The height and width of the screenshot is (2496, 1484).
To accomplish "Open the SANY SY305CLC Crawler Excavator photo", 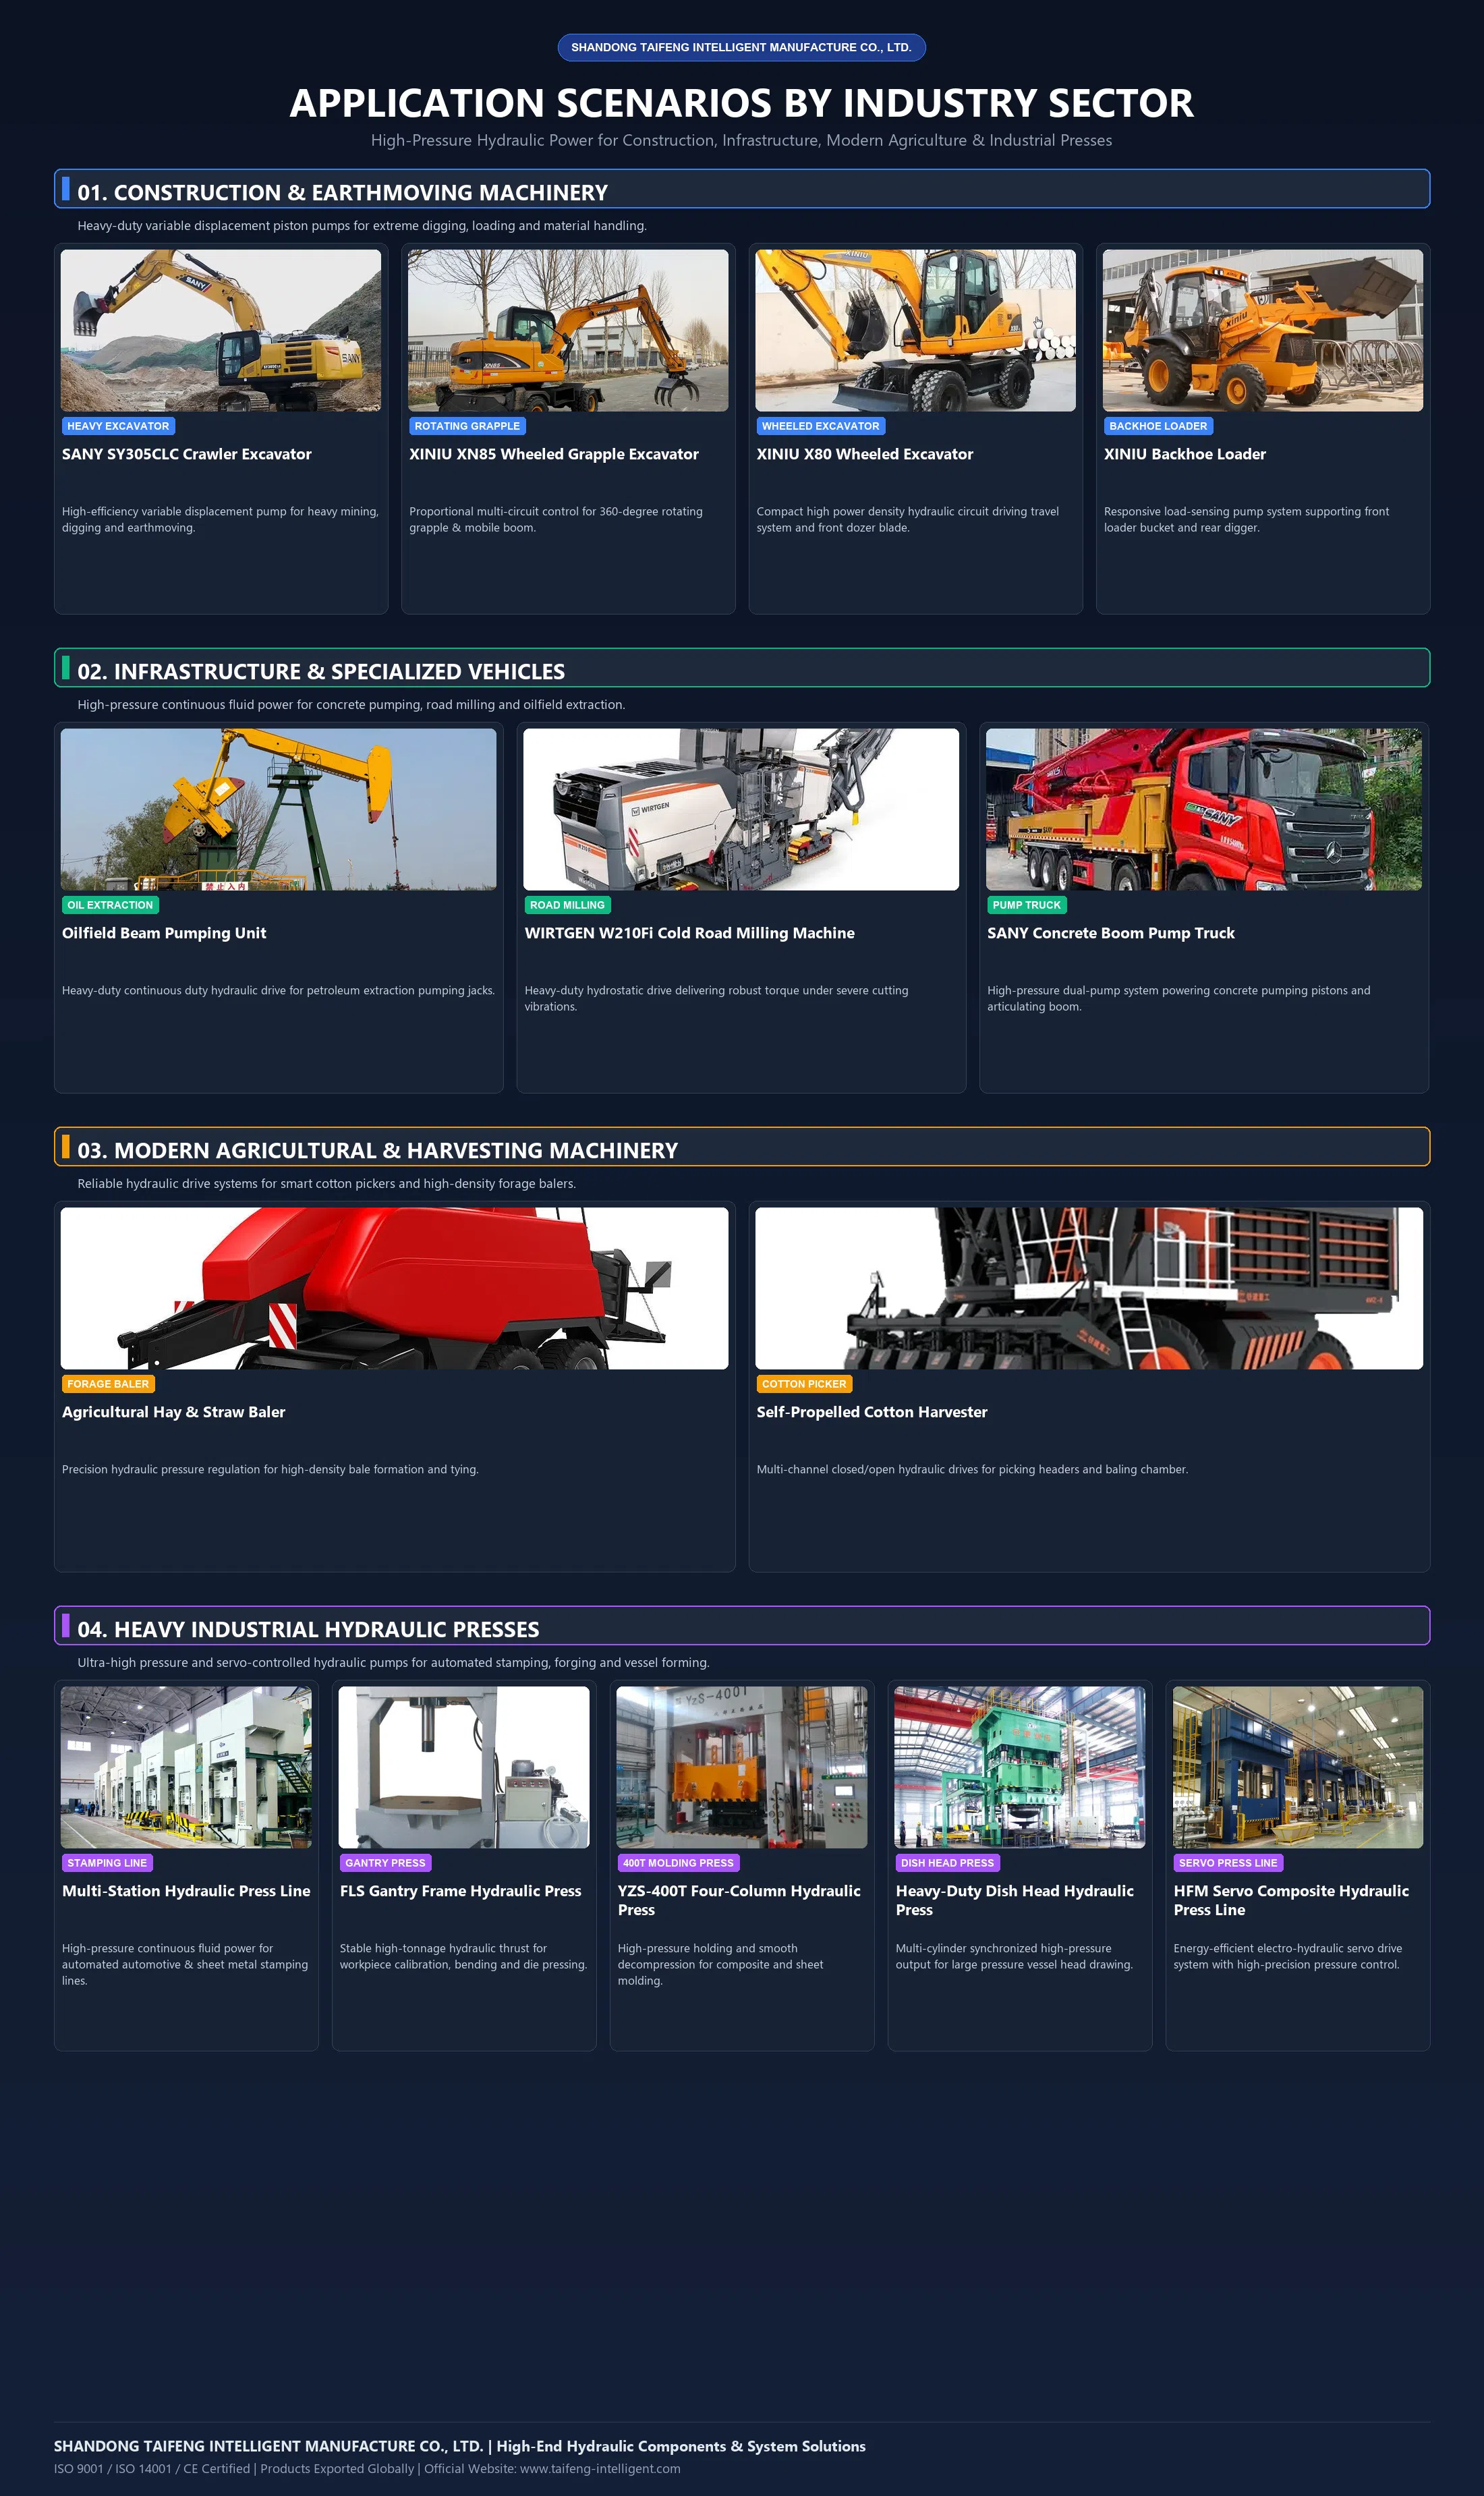I will pyautogui.click(x=221, y=330).
